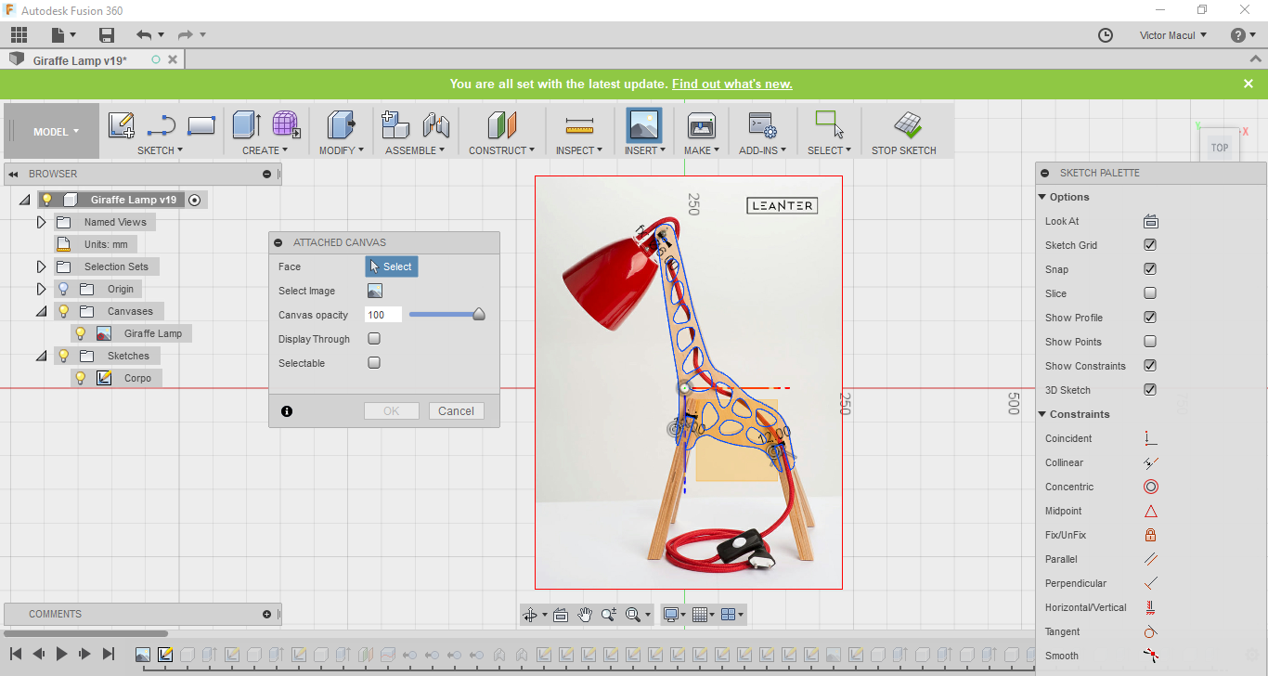The image size is (1268, 676).
Task: Dismiss the green update notification banner
Action: coord(1249,84)
